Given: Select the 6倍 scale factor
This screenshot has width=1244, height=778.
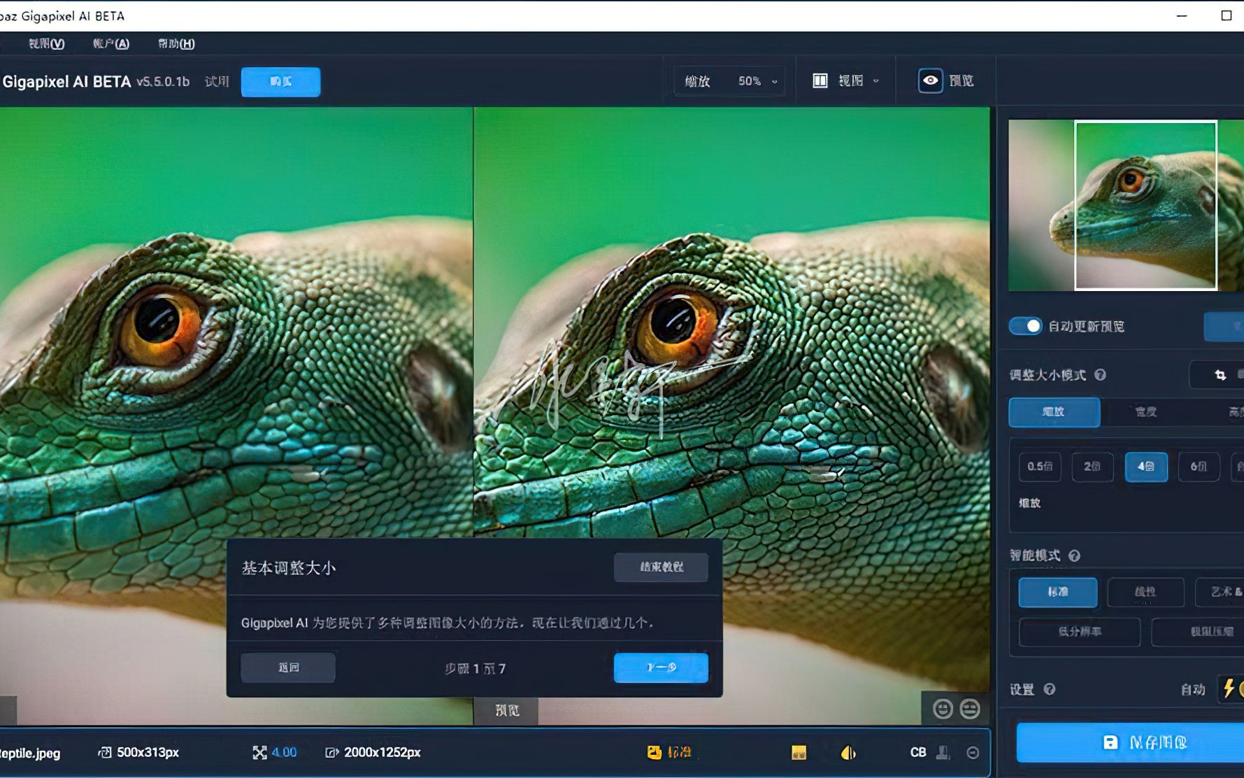Looking at the screenshot, I should (1199, 467).
